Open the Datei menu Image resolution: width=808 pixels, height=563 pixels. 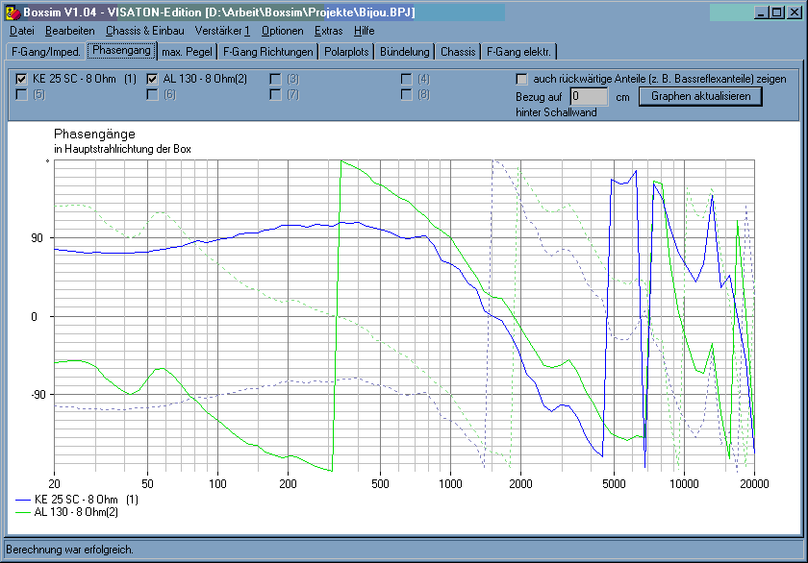click(x=21, y=31)
